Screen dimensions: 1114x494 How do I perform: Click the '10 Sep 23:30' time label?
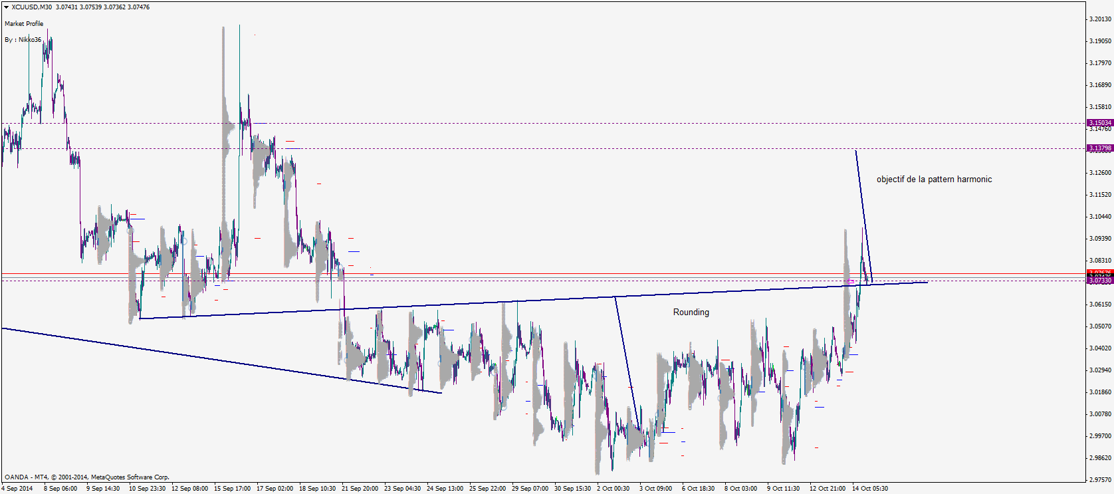pyautogui.click(x=147, y=489)
